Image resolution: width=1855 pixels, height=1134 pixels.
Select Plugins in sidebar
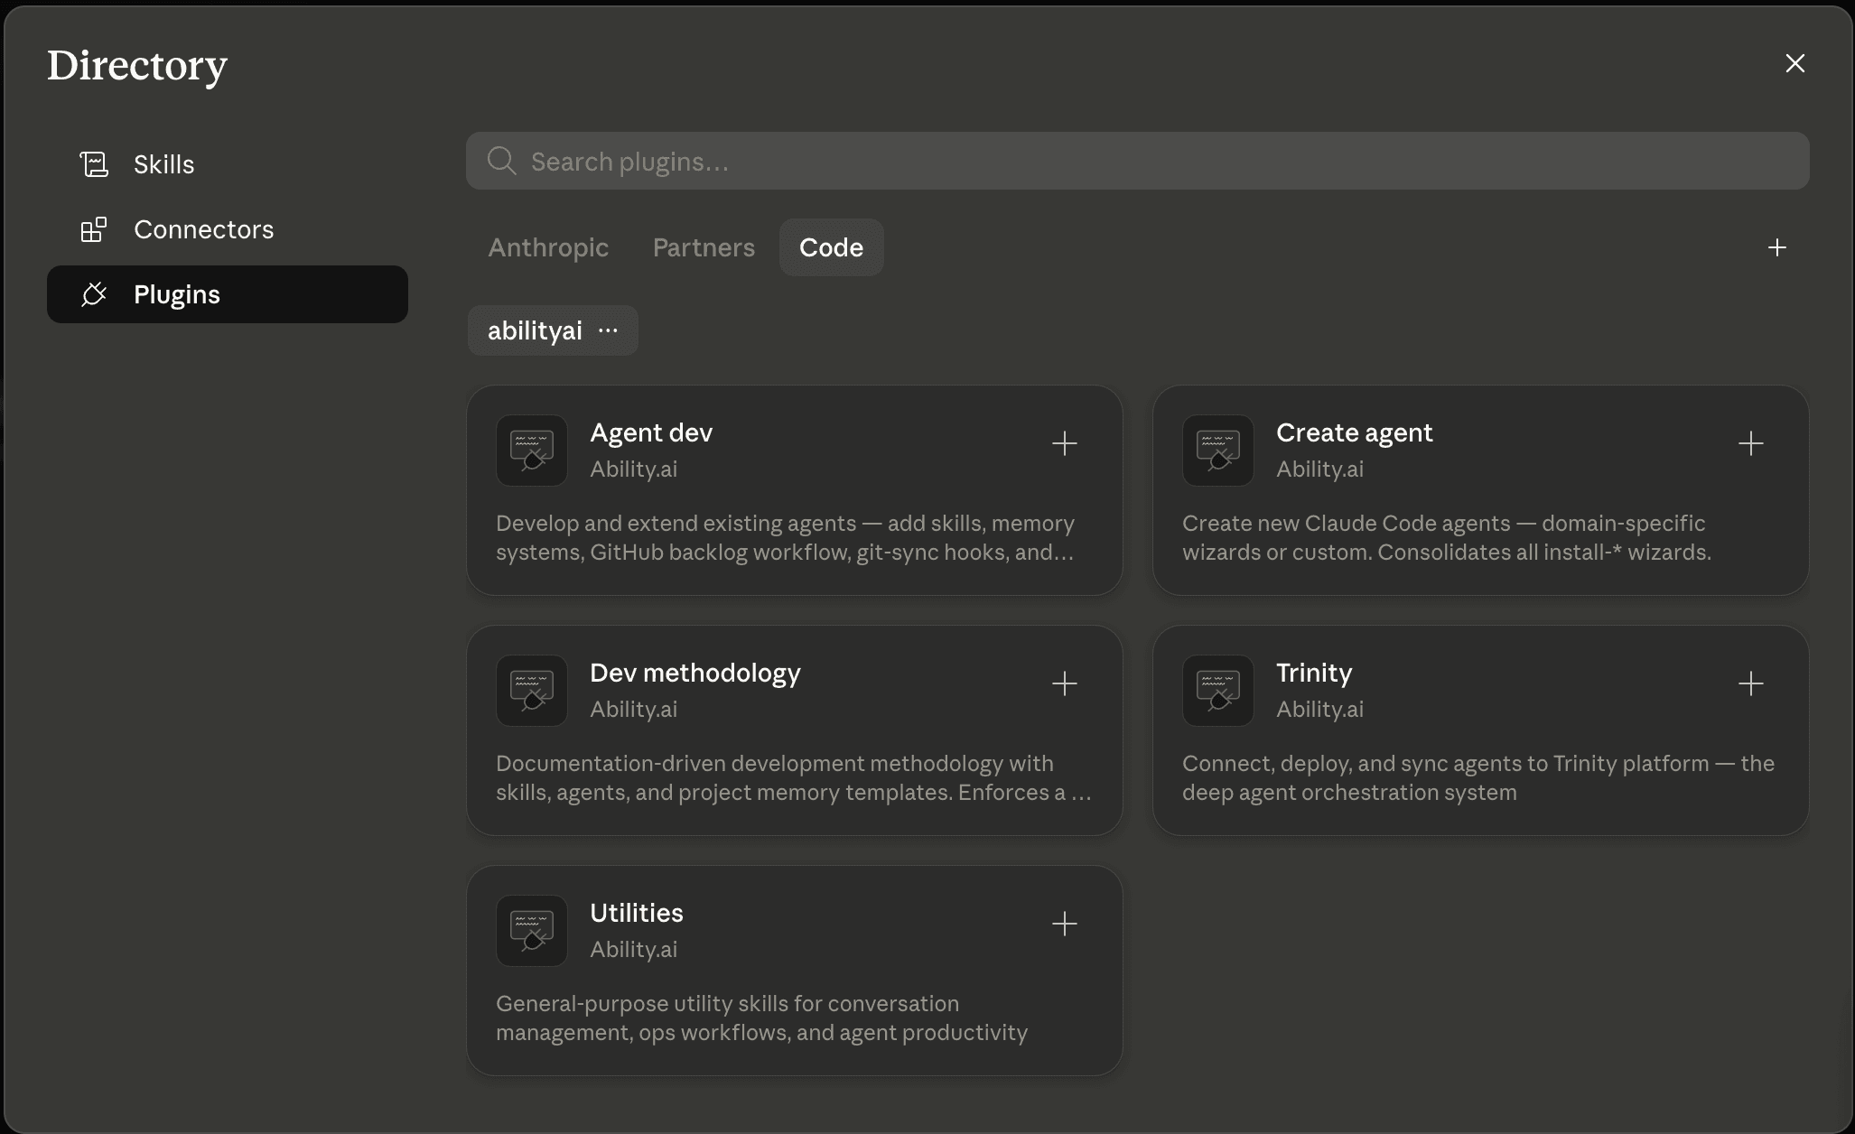[228, 294]
